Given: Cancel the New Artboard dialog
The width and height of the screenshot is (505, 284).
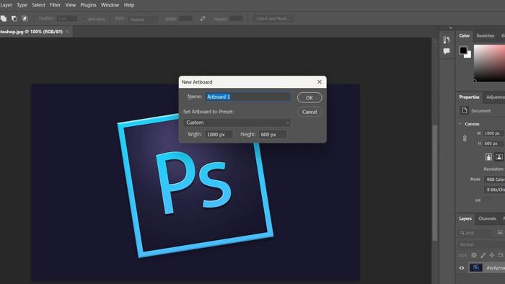Looking at the screenshot, I should (x=309, y=112).
